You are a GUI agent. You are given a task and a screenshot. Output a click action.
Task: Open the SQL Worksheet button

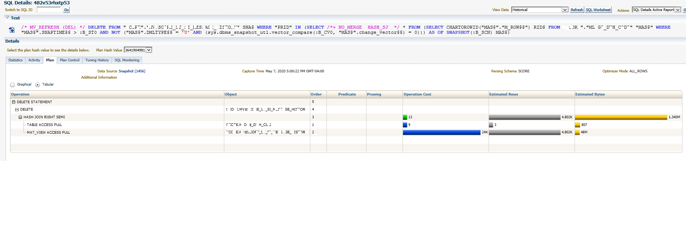point(598,10)
